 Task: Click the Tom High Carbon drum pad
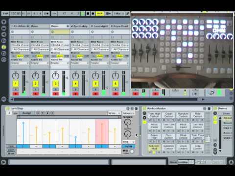click(154, 115)
